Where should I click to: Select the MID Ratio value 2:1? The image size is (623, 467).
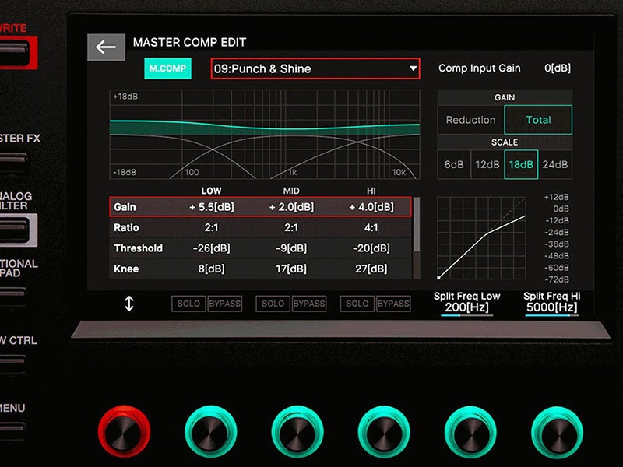pos(291,227)
